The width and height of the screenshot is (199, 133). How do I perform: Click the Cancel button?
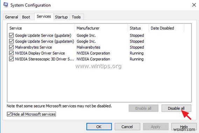(127, 127)
